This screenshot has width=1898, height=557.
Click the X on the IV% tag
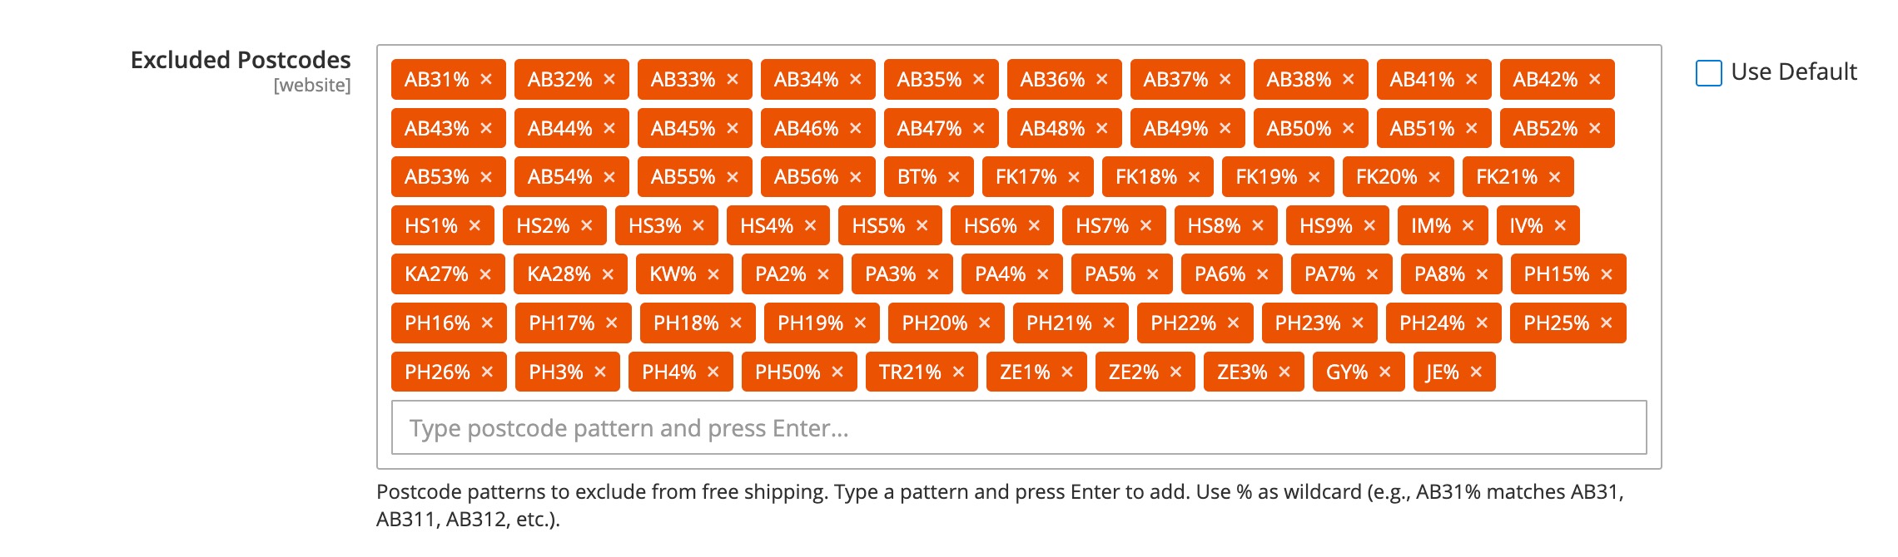click(1560, 225)
